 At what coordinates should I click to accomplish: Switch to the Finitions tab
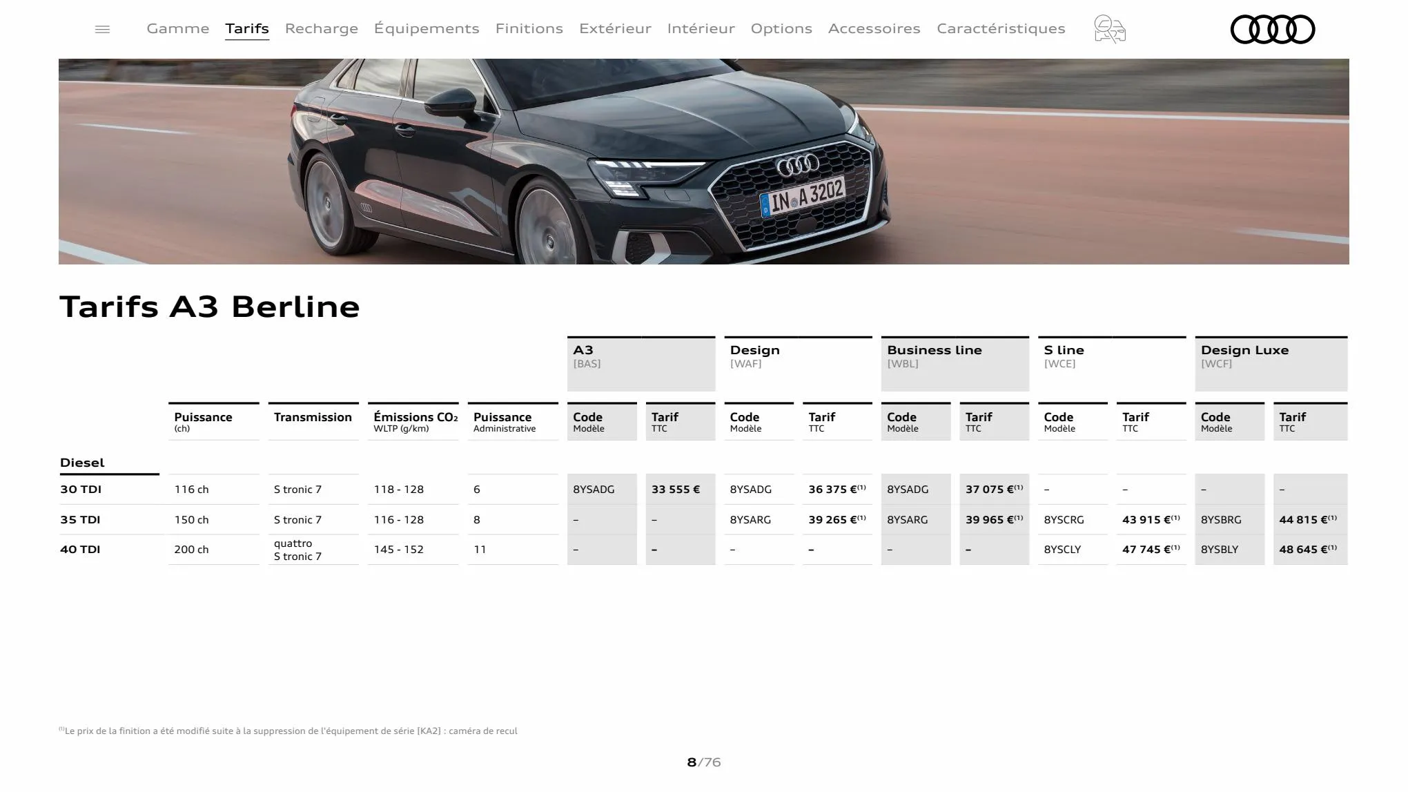[529, 28]
